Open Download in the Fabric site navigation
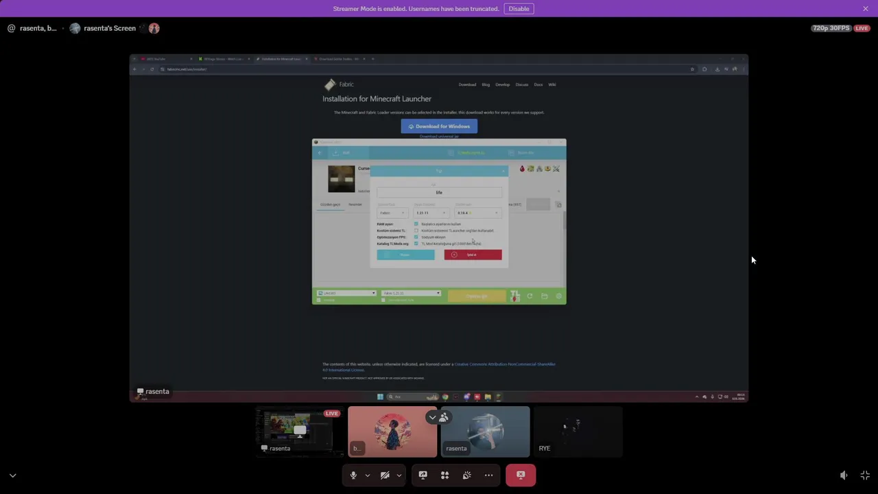 click(x=467, y=84)
